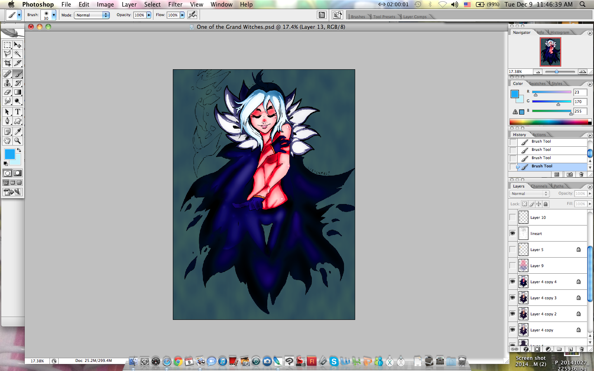Select the Brush tool in toolbox
Viewport: 594px width, 371px height.
pyautogui.click(x=18, y=74)
